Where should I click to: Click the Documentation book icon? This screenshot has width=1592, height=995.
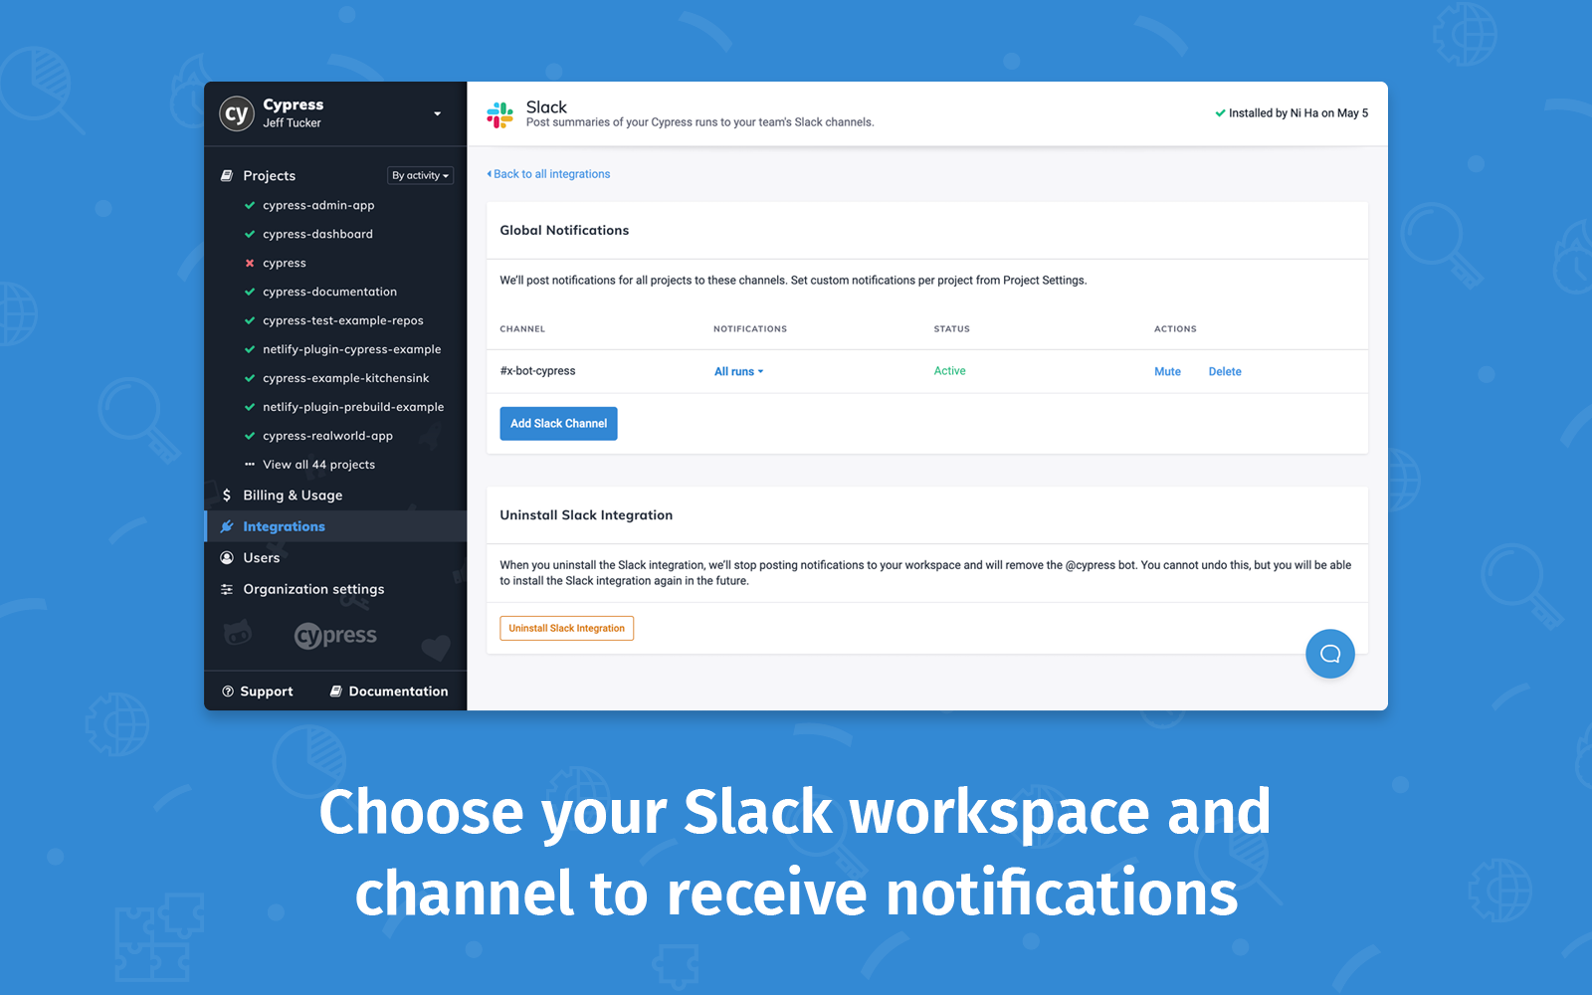coord(336,692)
